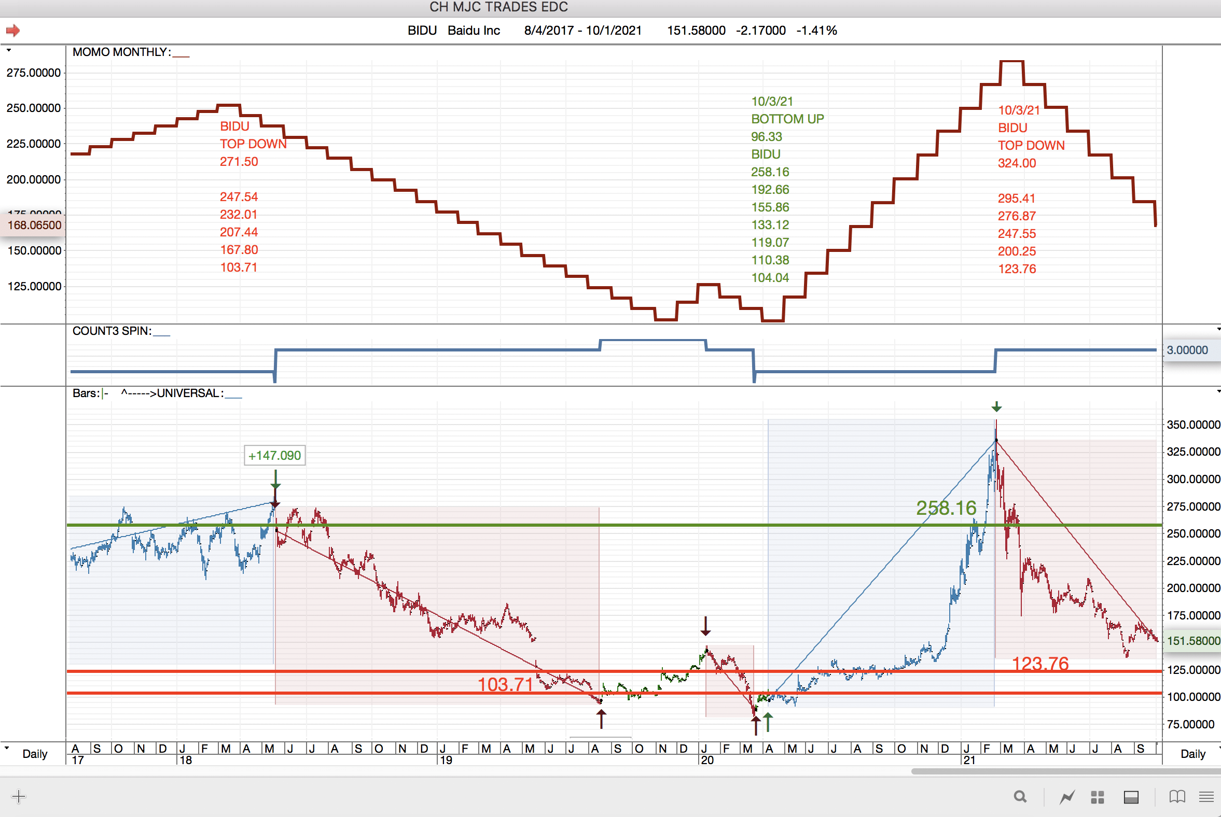
Task: Click the Bars label in price pane
Action: (86, 393)
